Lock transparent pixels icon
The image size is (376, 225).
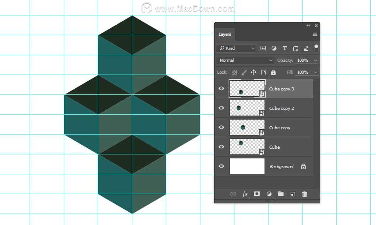(234, 72)
